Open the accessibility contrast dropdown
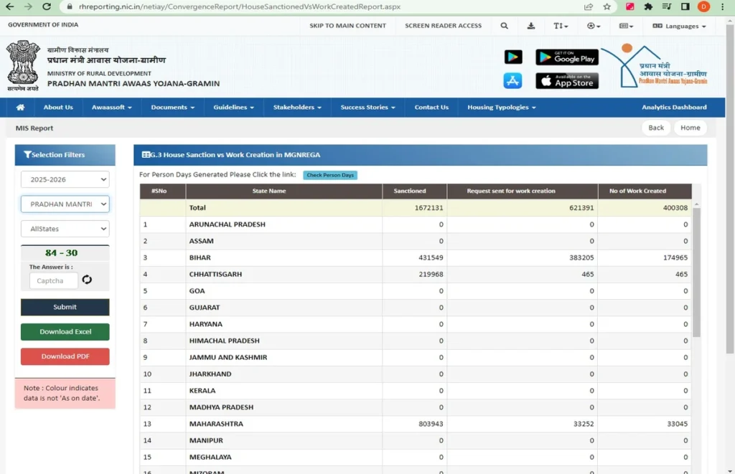 pyautogui.click(x=594, y=26)
